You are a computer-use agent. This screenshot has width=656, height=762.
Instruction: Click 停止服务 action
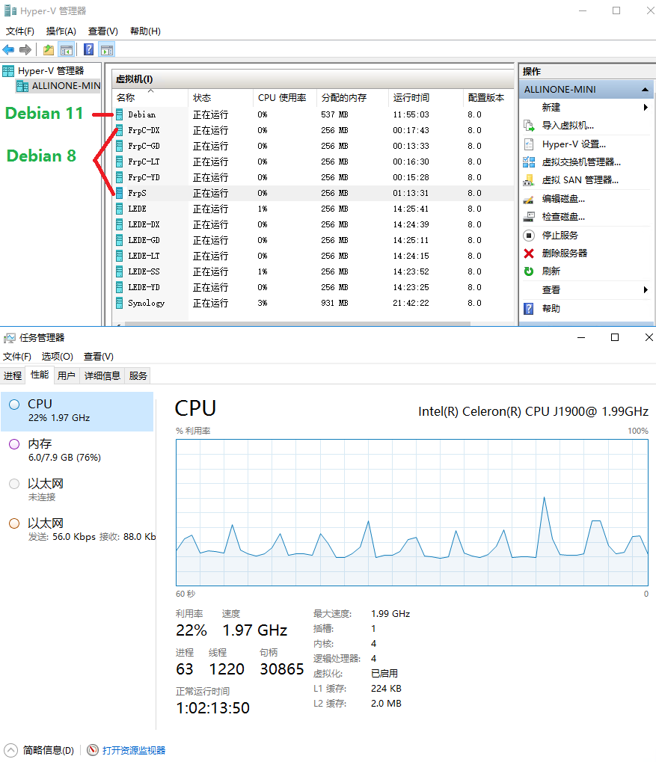pyautogui.click(x=560, y=236)
